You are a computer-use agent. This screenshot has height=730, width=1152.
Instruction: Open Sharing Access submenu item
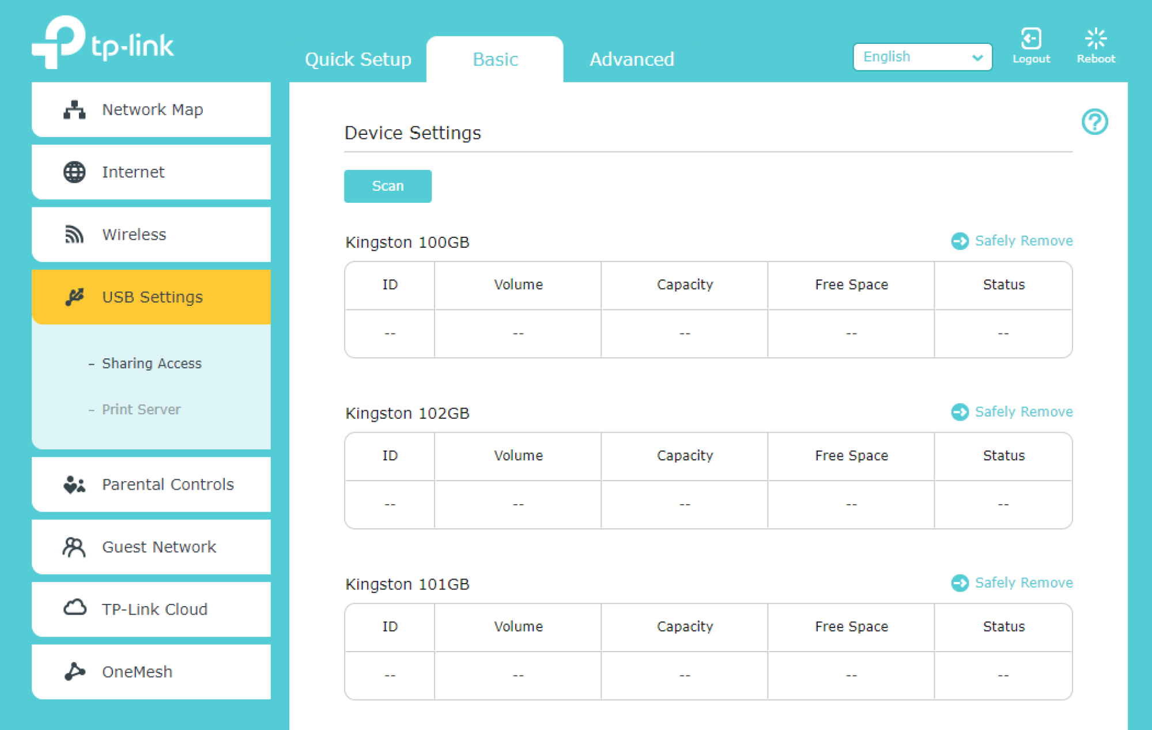[x=151, y=364]
